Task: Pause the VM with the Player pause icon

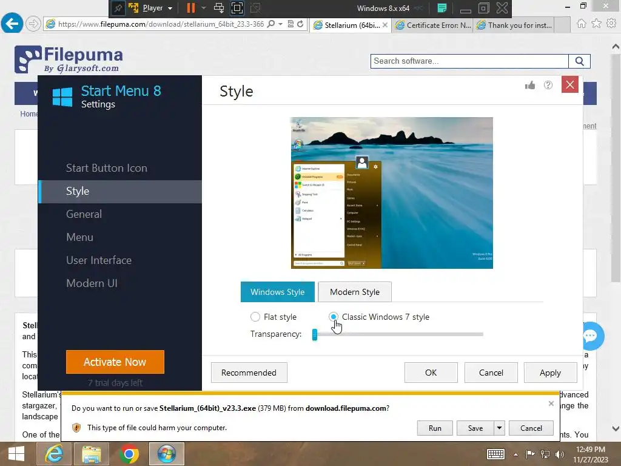Action: click(191, 8)
